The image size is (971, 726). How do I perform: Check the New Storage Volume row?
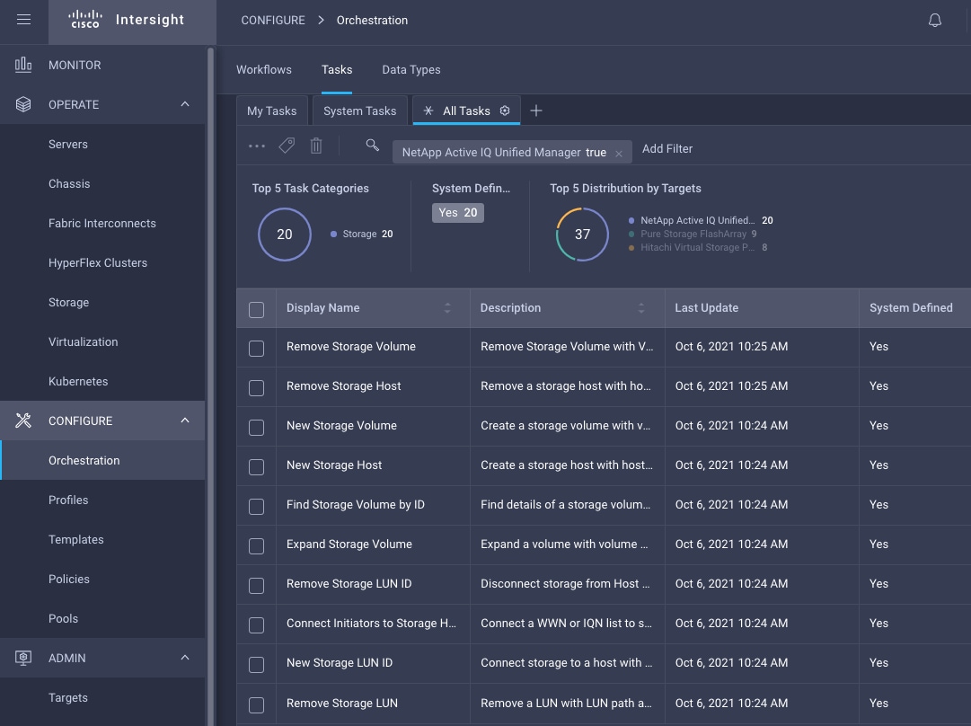[x=256, y=428]
